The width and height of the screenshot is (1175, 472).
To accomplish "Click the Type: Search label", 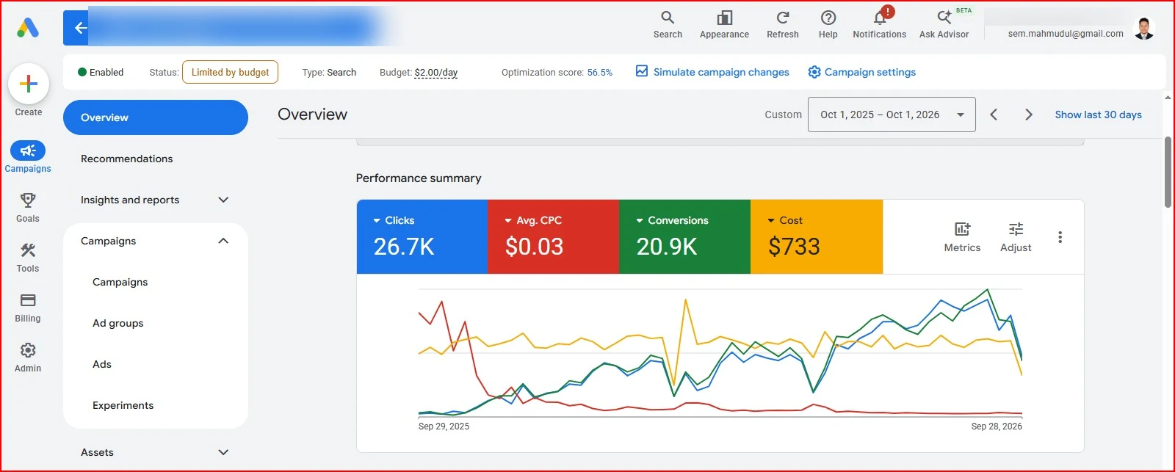I will point(329,73).
